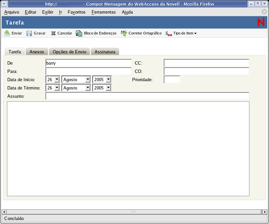This screenshot has height=224, width=269.
Task: Open the Bloco de Endereços globe icon
Action: (79, 33)
